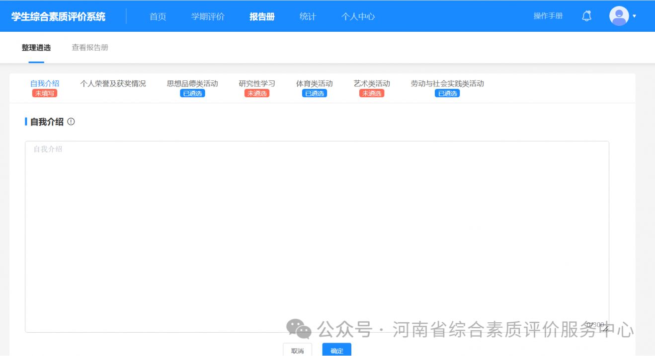Open the 操作手册 link
The image size is (655, 356).
(548, 16)
